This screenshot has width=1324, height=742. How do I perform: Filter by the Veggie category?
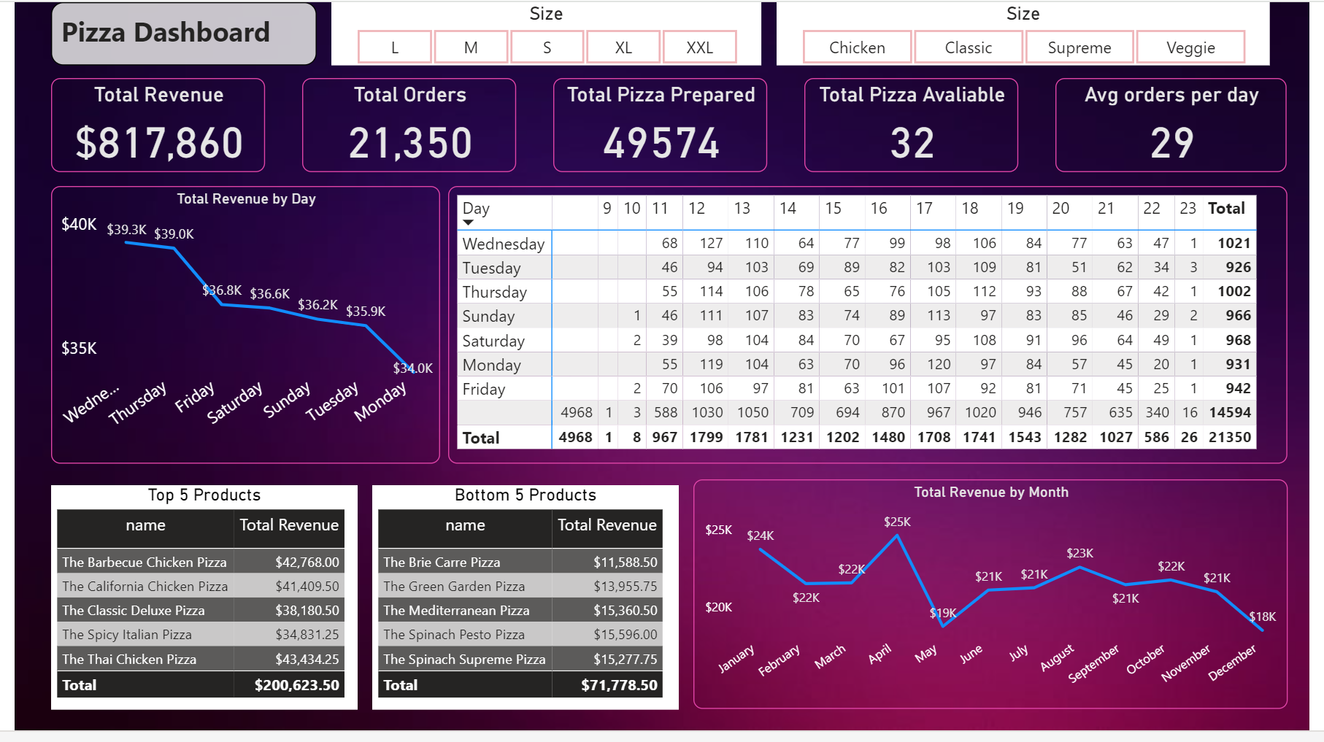[1190, 47]
